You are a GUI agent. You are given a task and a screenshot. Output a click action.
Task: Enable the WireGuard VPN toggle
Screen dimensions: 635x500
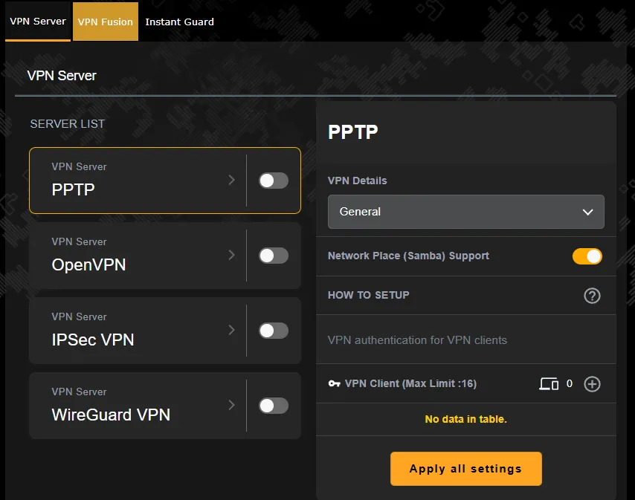273,406
